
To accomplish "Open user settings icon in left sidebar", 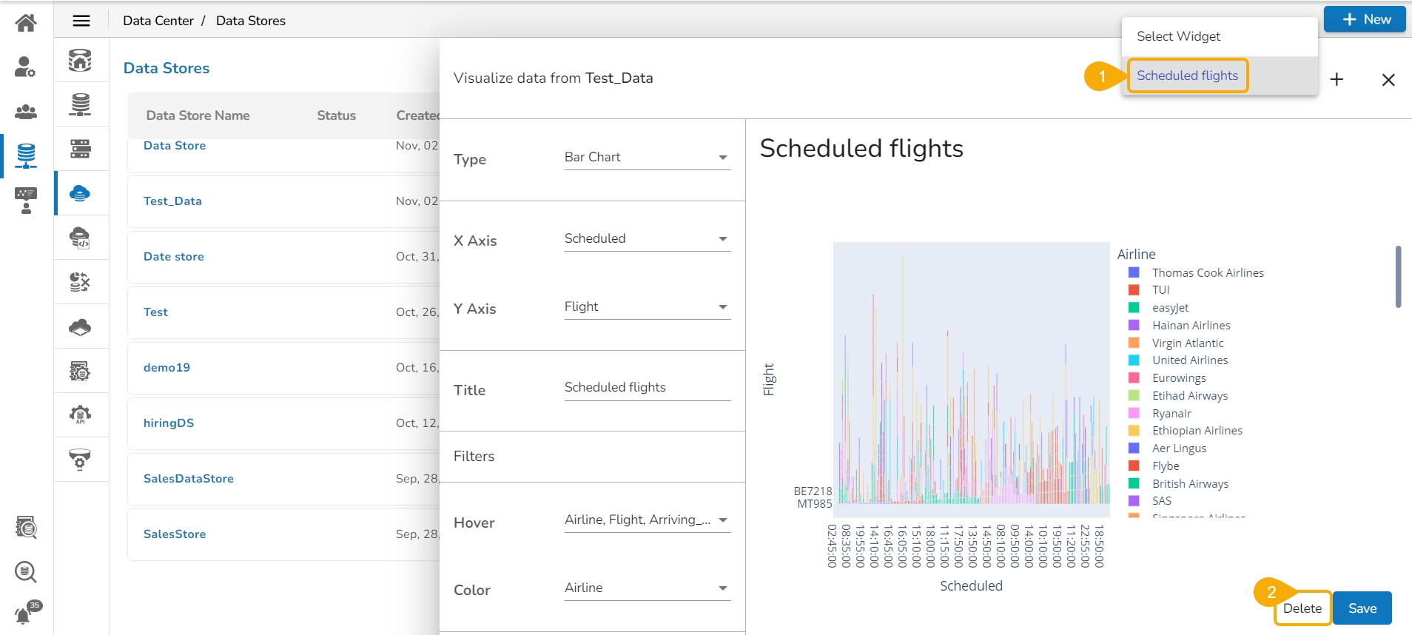I will [26, 67].
